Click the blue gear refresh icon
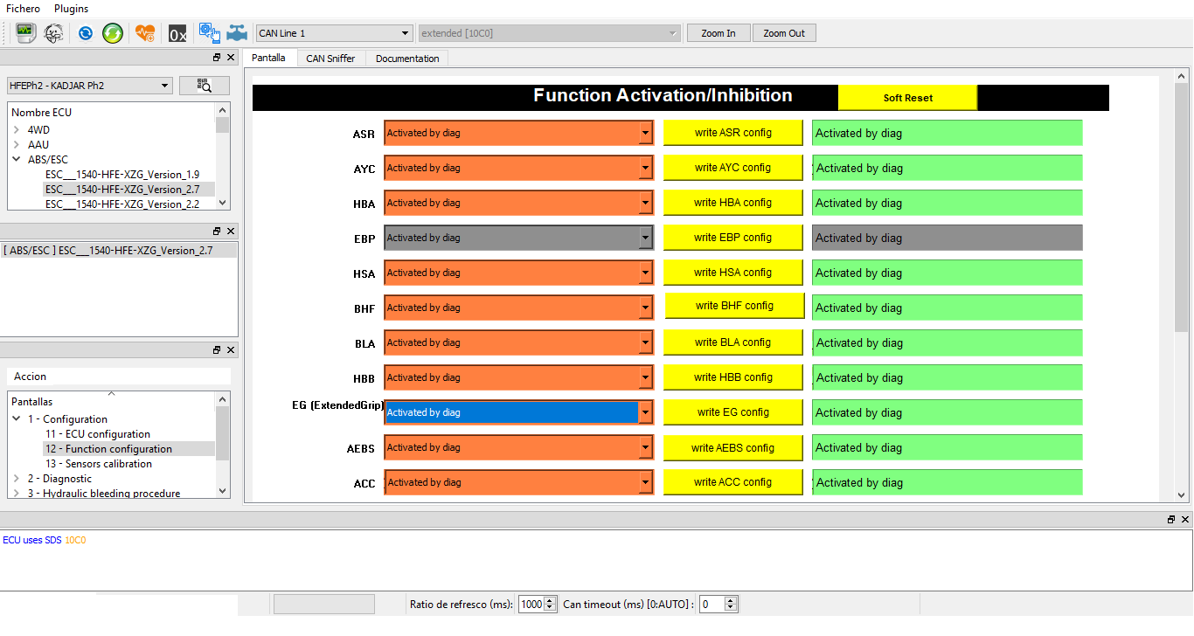The height and width of the screenshot is (636, 1194). point(86,33)
